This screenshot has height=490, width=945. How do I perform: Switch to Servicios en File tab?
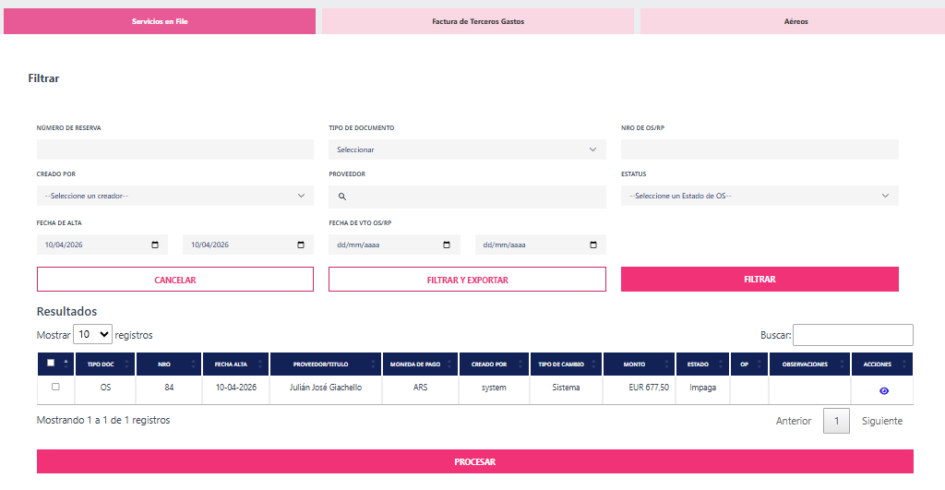click(x=160, y=21)
